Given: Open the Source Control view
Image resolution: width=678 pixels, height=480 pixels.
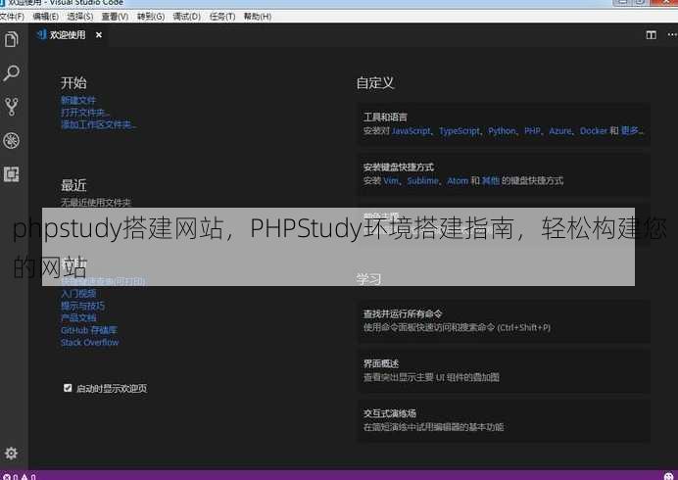Looking at the screenshot, I should [12, 107].
